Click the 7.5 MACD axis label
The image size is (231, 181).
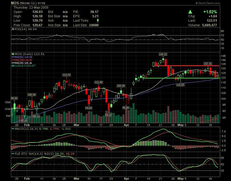[223, 131]
